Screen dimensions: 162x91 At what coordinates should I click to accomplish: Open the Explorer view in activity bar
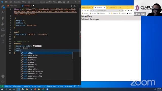coord(3,7)
